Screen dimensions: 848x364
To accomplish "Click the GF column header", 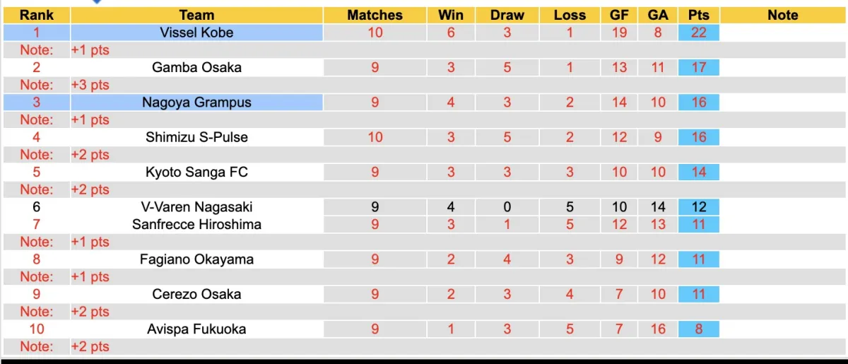I will coord(619,15).
